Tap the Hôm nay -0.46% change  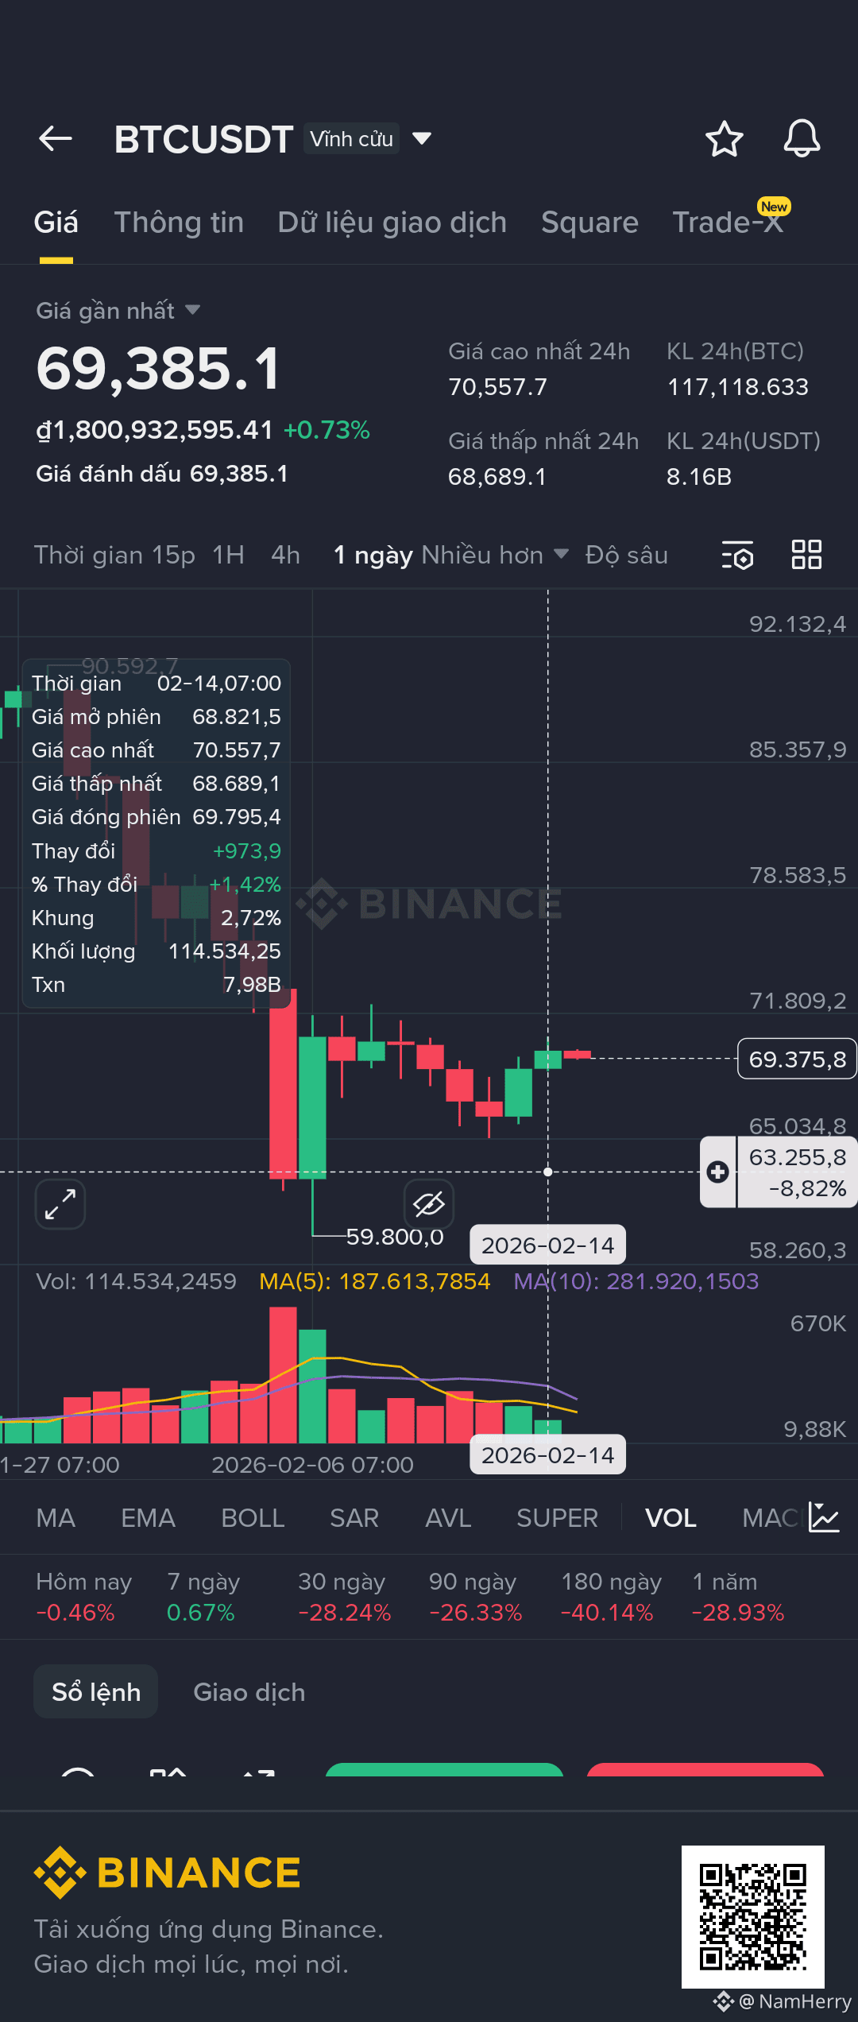click(83, 1597)
